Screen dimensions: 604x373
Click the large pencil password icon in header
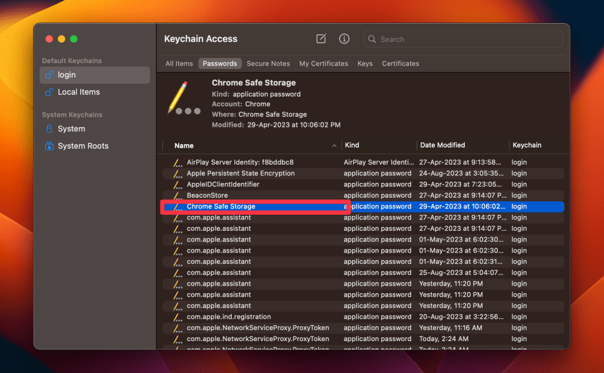click(x=179, y=99)
